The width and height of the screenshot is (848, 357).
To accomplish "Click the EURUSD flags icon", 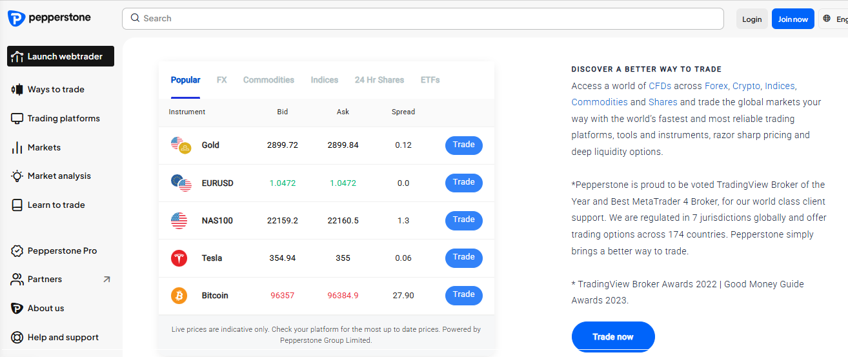I will click(x=181, y=183).
